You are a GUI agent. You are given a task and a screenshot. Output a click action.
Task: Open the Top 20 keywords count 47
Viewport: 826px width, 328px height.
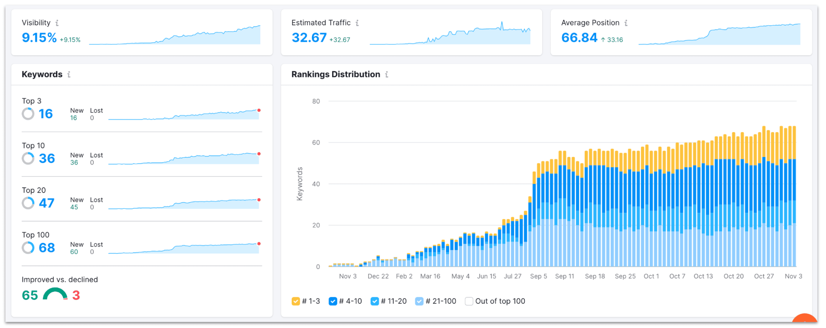point(47,203)
